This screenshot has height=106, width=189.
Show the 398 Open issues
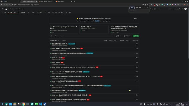point(54,40)
